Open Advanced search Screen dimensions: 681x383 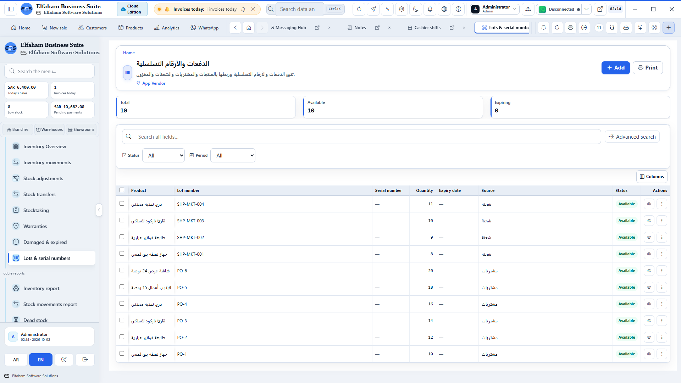click(x=632, y=137)
